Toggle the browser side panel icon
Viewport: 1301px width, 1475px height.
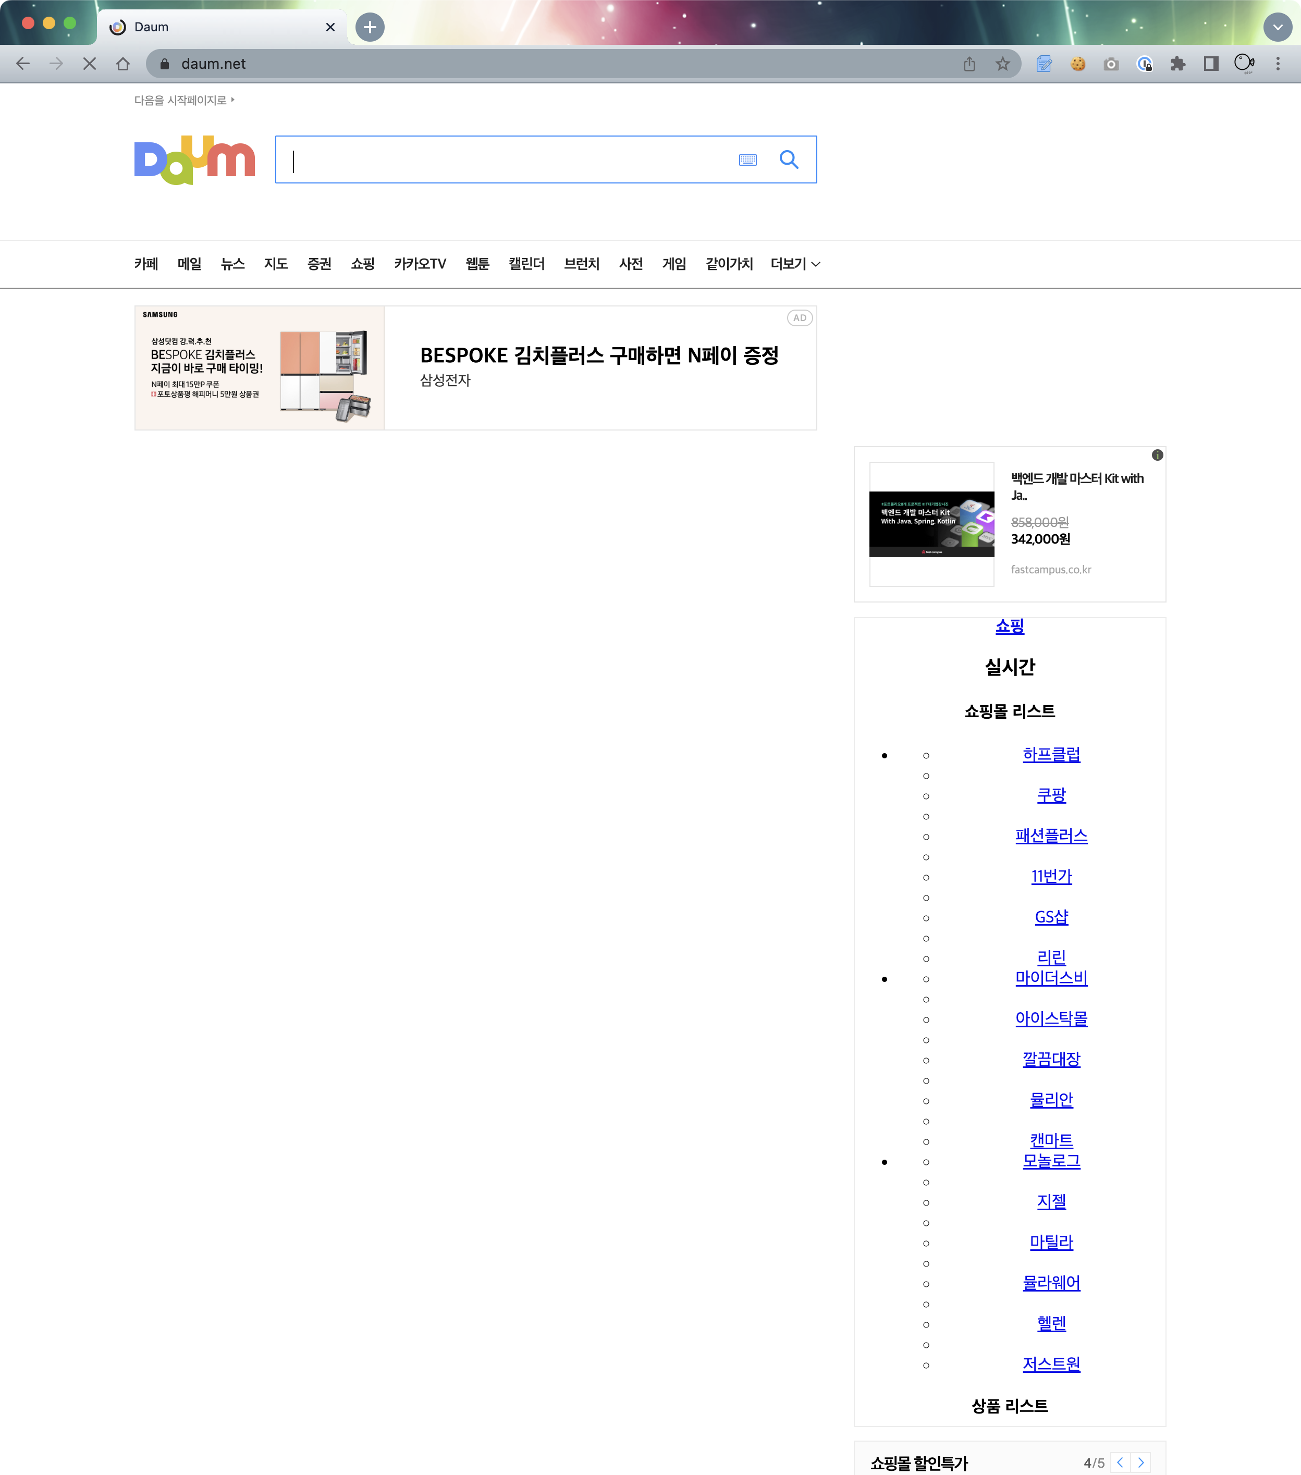pyautogui.click(x=1211, y=64)
